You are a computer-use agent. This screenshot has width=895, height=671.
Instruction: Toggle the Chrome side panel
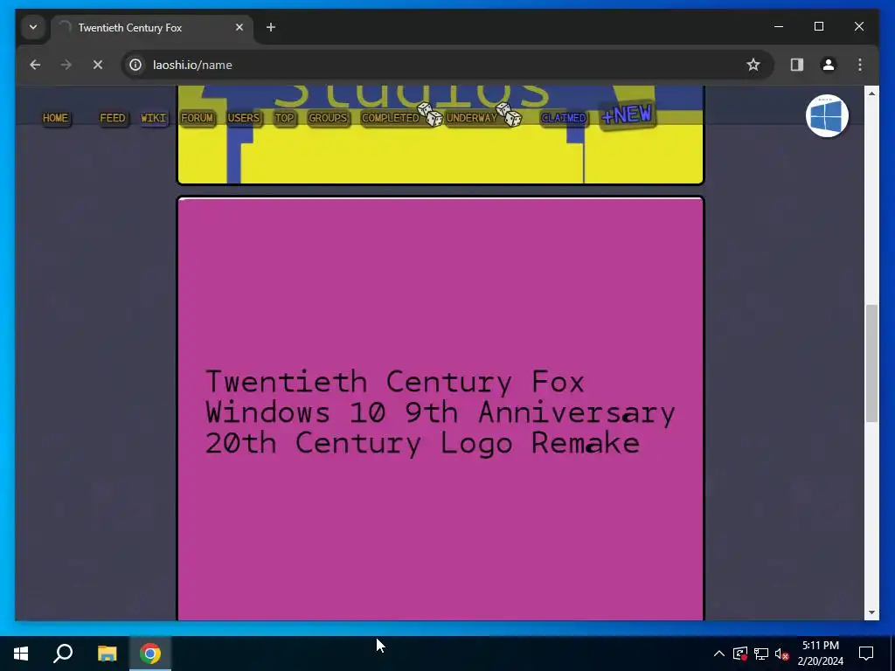click(x=797, y=65)
